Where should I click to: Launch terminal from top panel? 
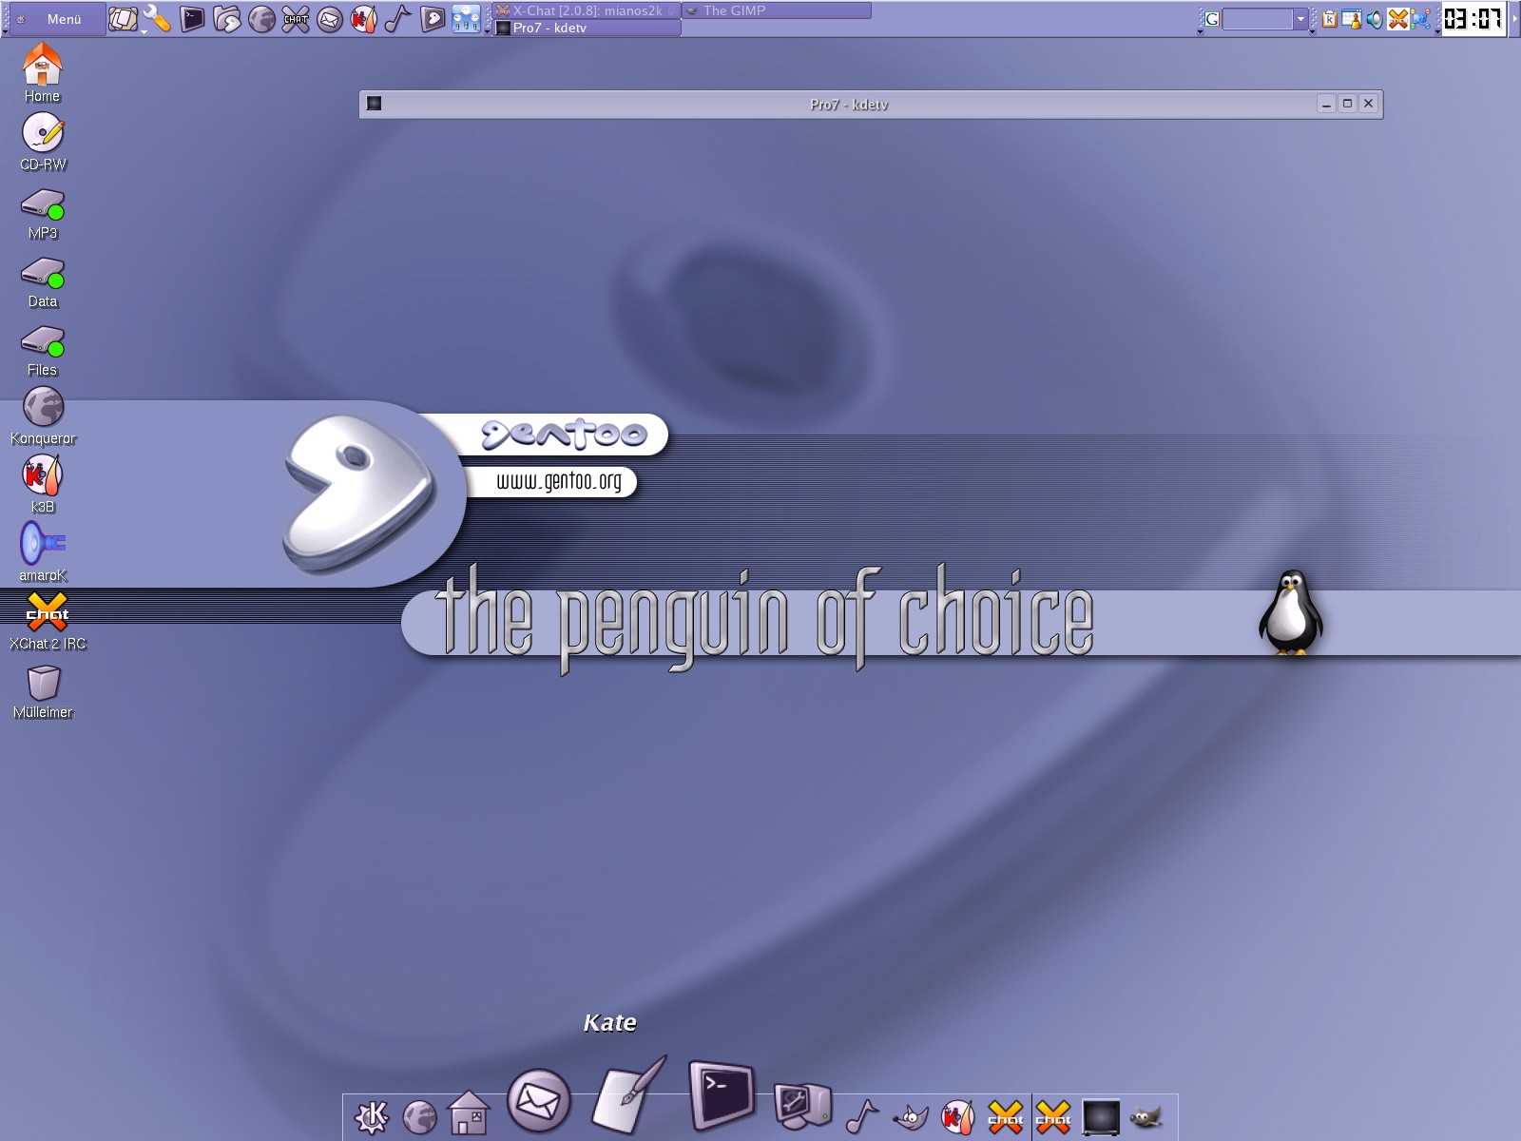coord(192,19)
